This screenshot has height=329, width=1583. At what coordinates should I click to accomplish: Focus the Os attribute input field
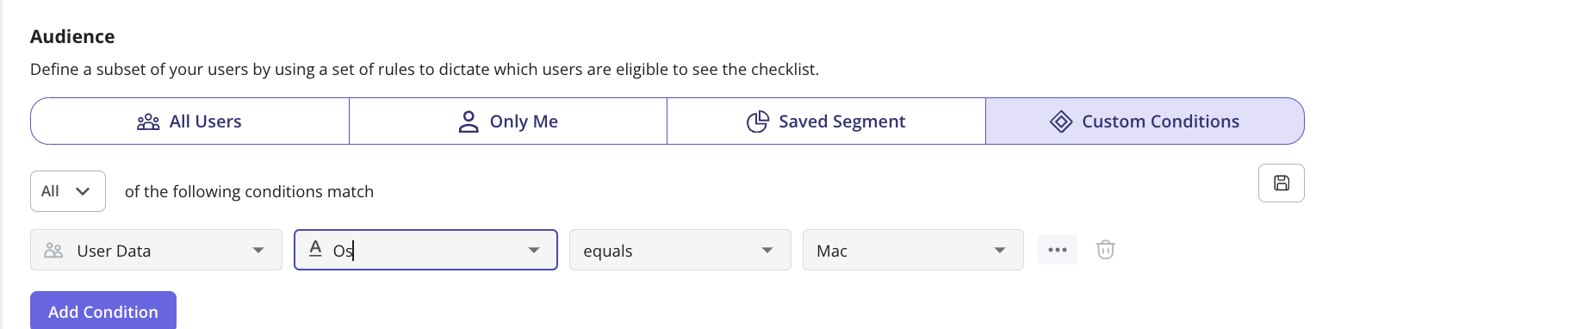[425, 250]
